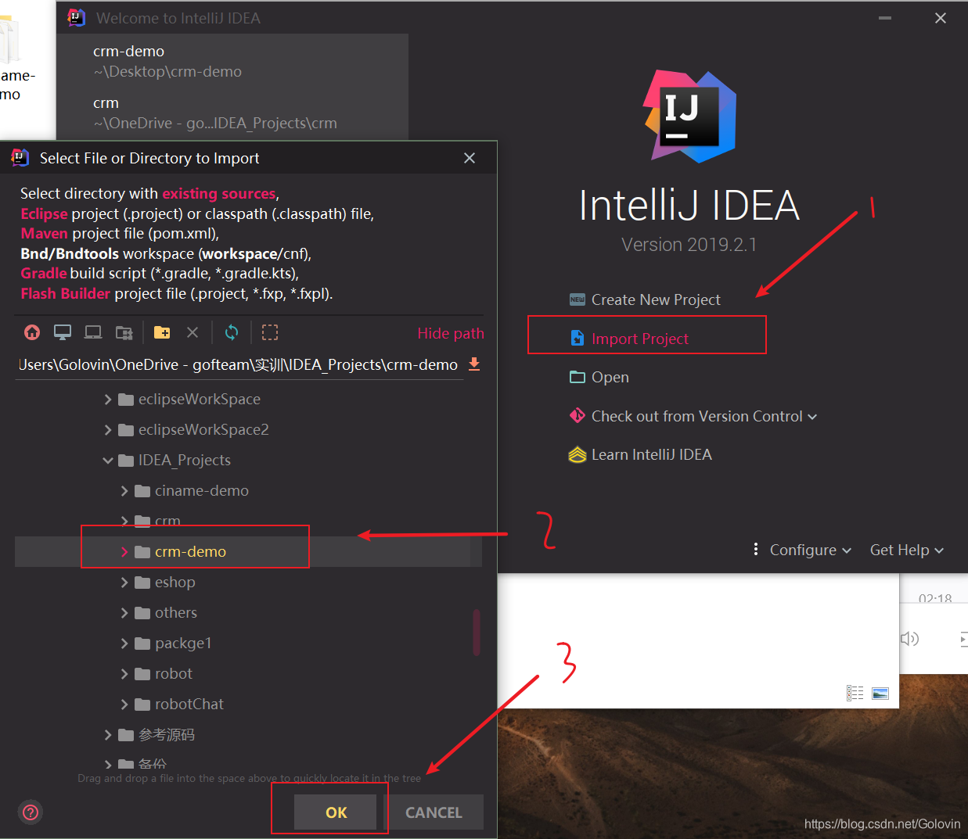Expand the eclipseWorkSpace folder
Image resolution: width=968 pixels, height=839 pixels.
[x=108, y=400]
